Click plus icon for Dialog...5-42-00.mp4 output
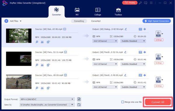 [145, 29]
